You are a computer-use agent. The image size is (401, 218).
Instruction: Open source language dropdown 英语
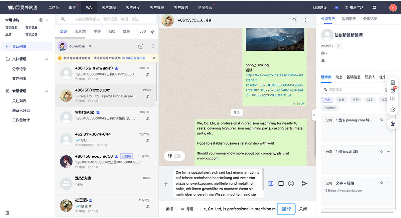(x=171, y=209)
